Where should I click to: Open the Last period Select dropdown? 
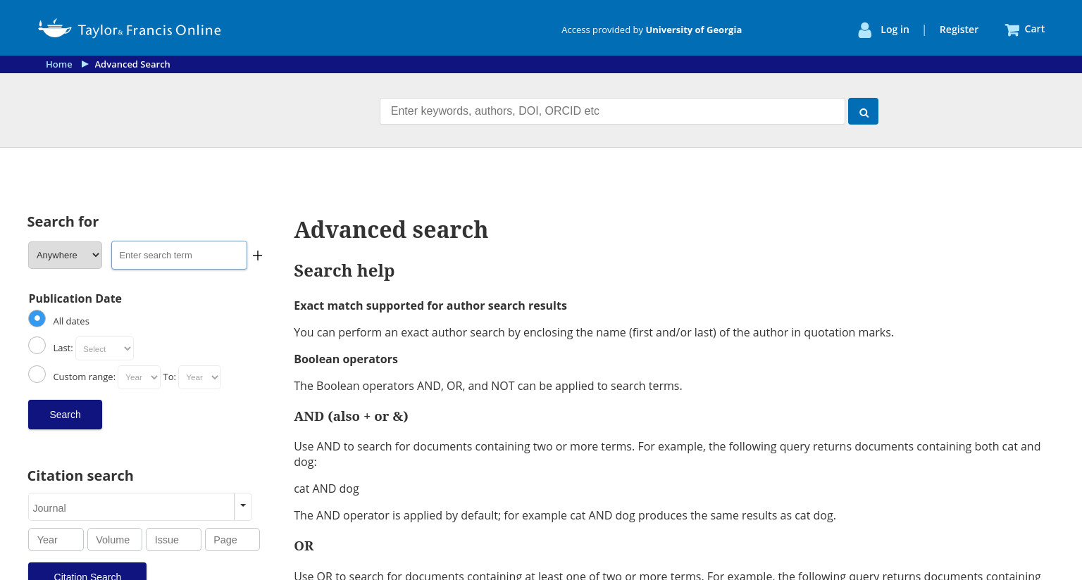pos(104,348)
